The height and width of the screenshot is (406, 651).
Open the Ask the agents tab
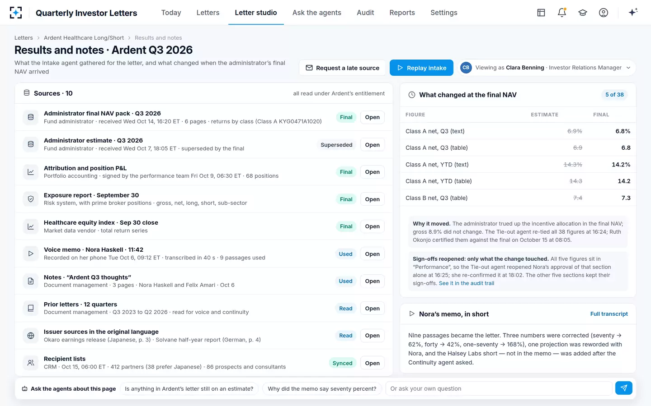click(317, 13)
